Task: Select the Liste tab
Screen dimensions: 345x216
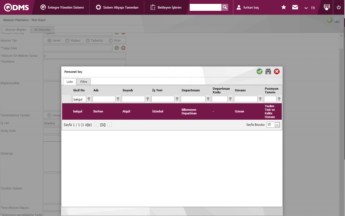Action: click(70, 82)
